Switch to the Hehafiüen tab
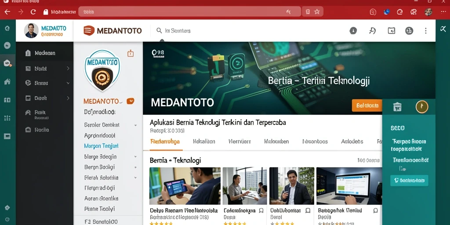 [204, 142]
